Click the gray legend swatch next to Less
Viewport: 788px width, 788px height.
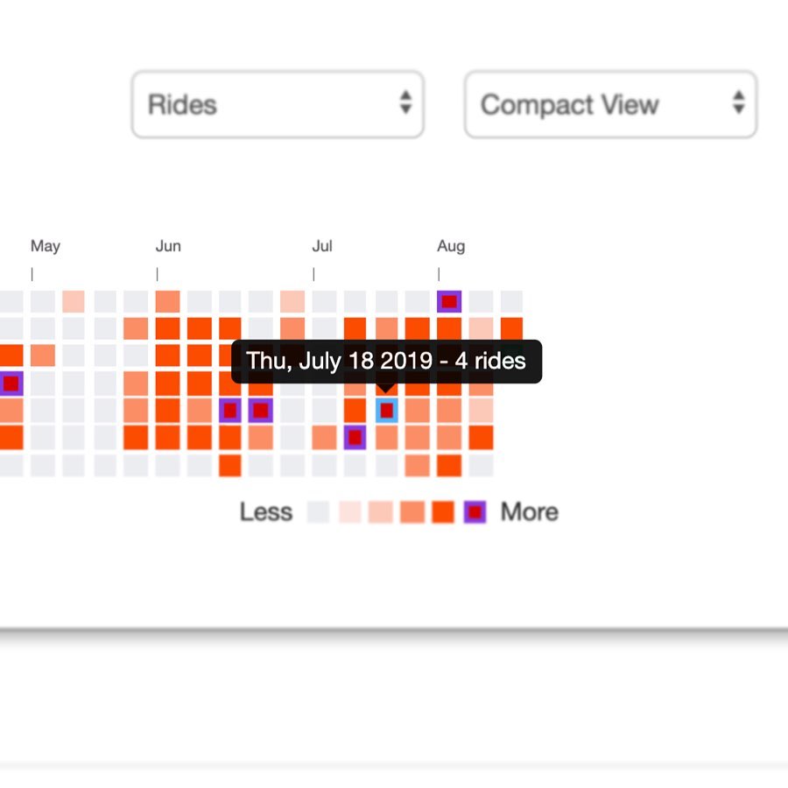(x=319, y=512)
